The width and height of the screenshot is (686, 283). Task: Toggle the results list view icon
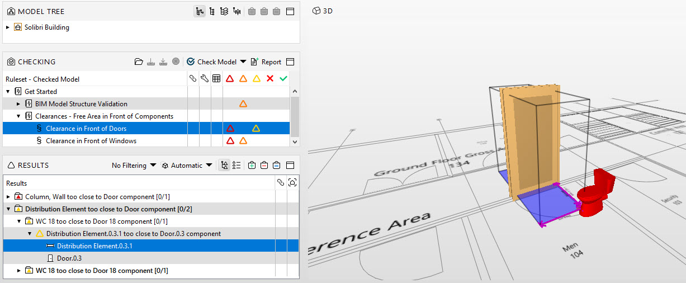click(x=236, y=166)
